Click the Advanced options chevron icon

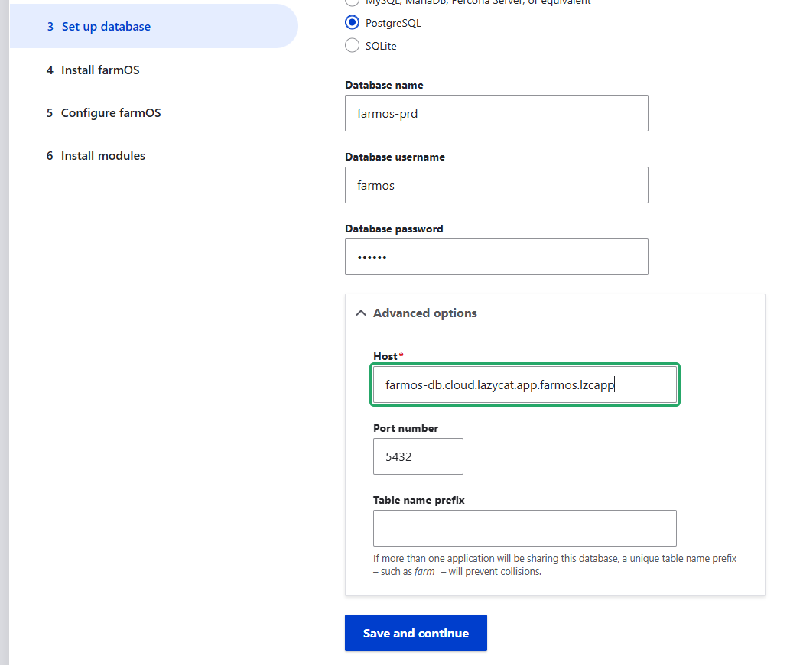361,313
